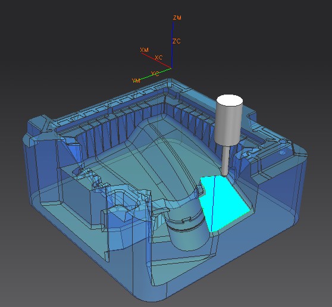Image resolution: width=332 pixels, height=307 pixels.
Task: Select the XM axis label
Action: 145,50
